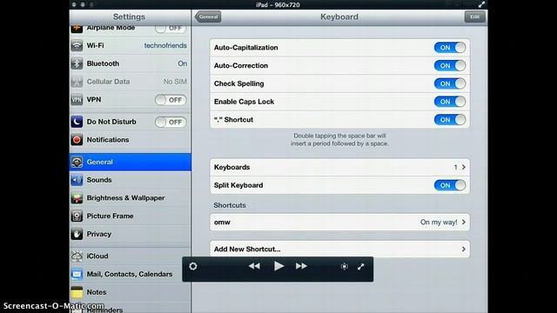Viewport: 557px width, 313px height.
Task: Open player settings gear on playback bar
Action: point(193,266)
